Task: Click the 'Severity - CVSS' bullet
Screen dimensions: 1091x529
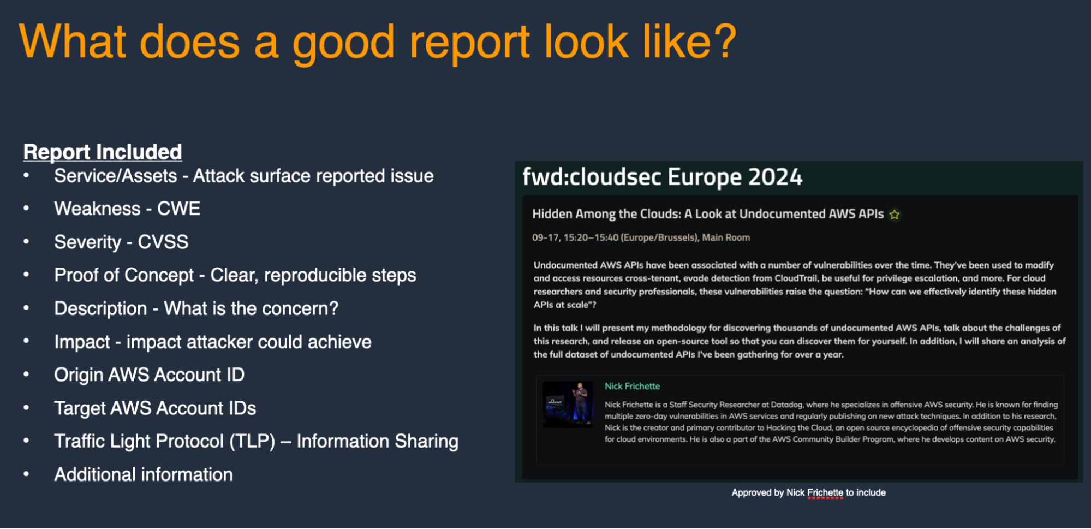Action: [121, 242]
